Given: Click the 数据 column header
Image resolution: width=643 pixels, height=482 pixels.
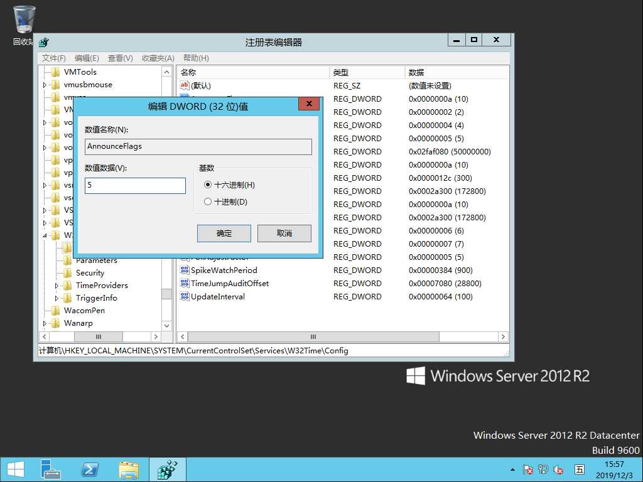Looking at the screenshot, I should 457,73.
